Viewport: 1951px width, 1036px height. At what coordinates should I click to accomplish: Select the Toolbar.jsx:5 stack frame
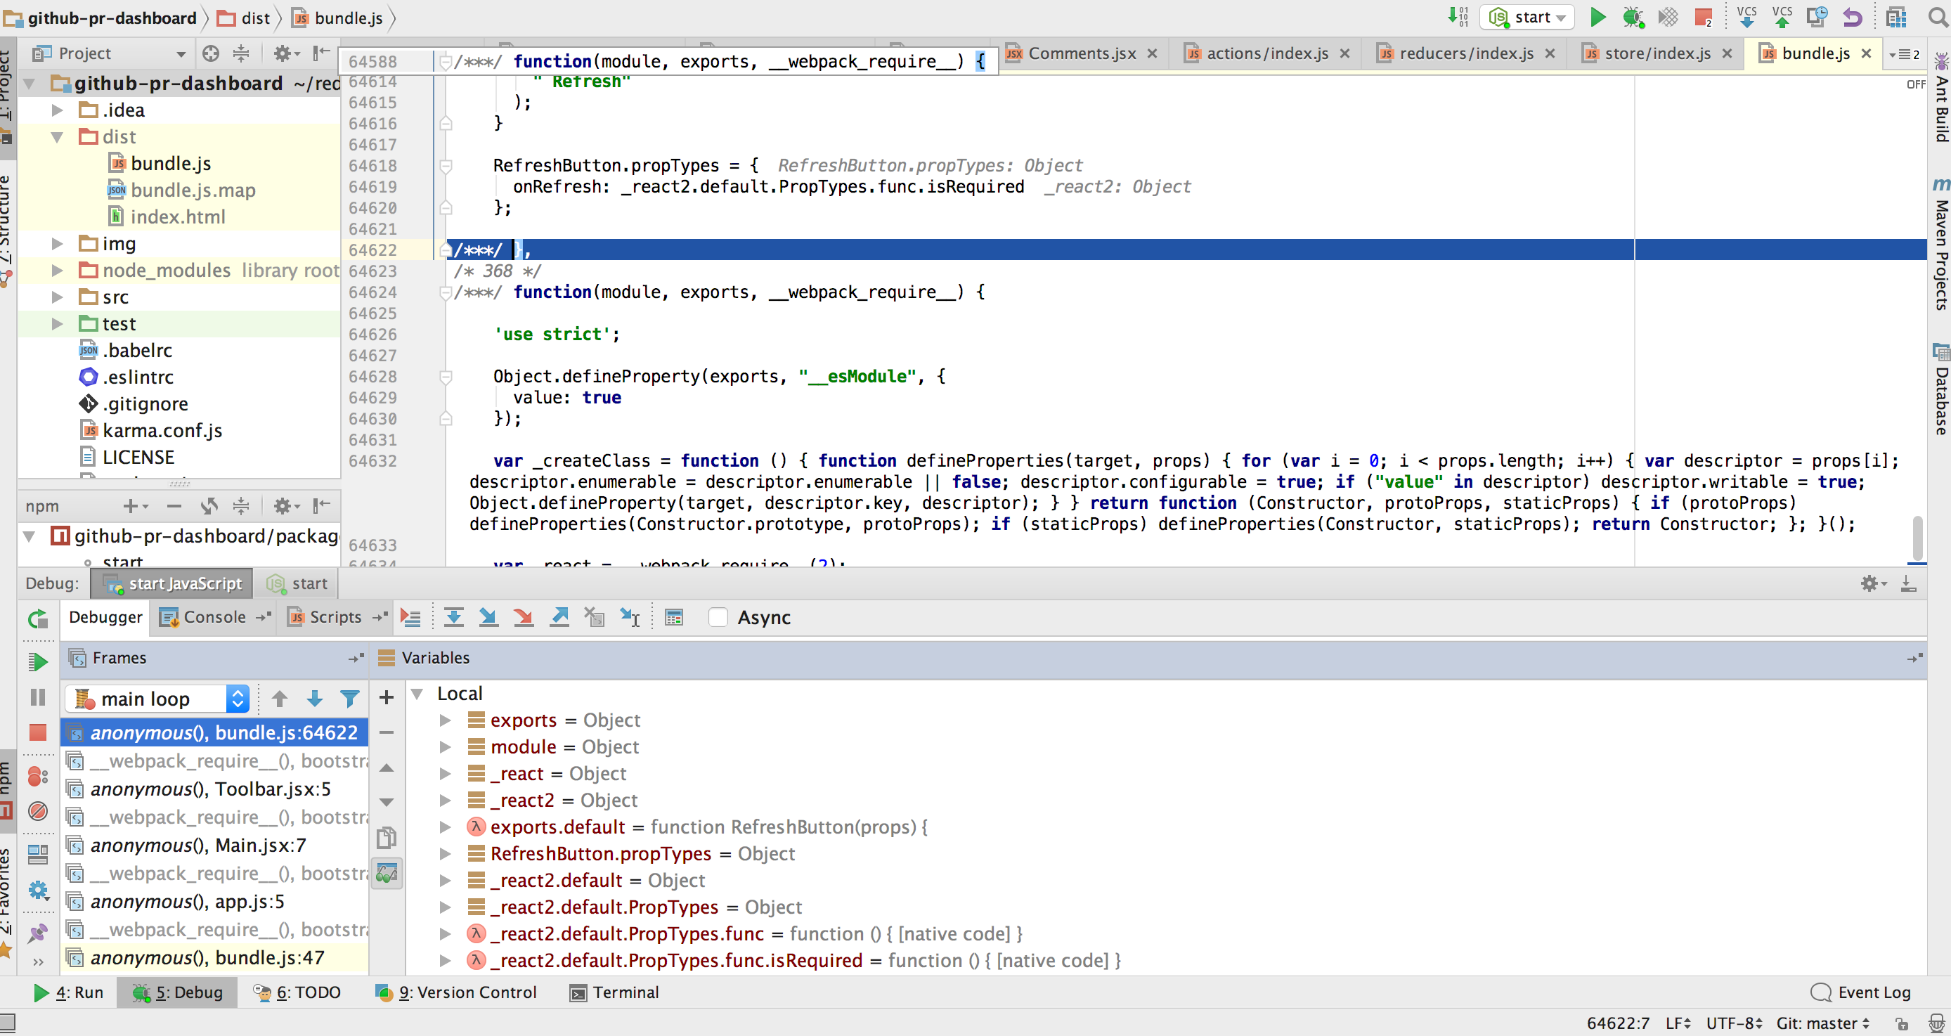tap(211, 789)
